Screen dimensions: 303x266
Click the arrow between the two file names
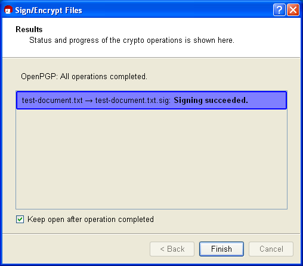pyautogui.click(x=89, y=101)
